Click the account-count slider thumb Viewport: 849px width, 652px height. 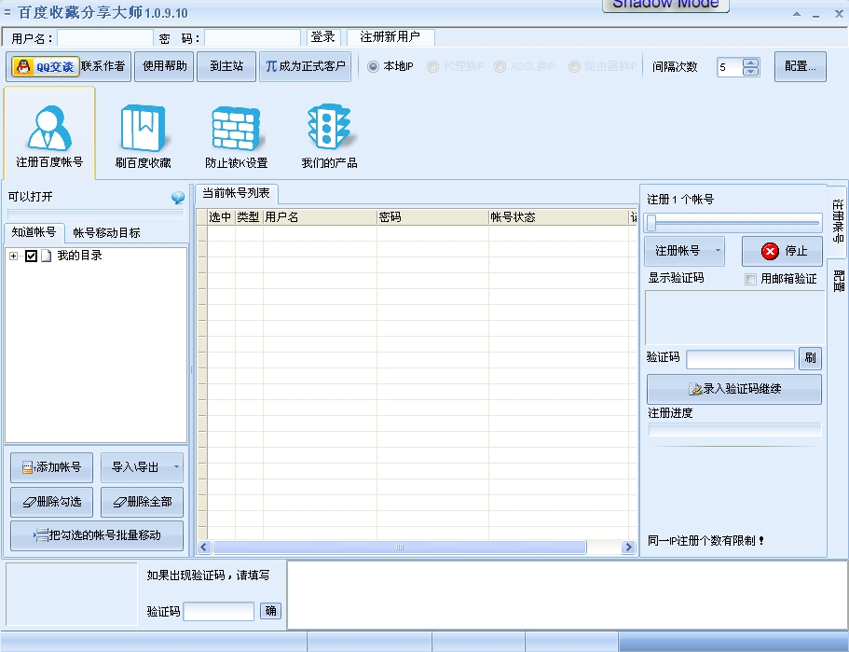pos(651,222)
